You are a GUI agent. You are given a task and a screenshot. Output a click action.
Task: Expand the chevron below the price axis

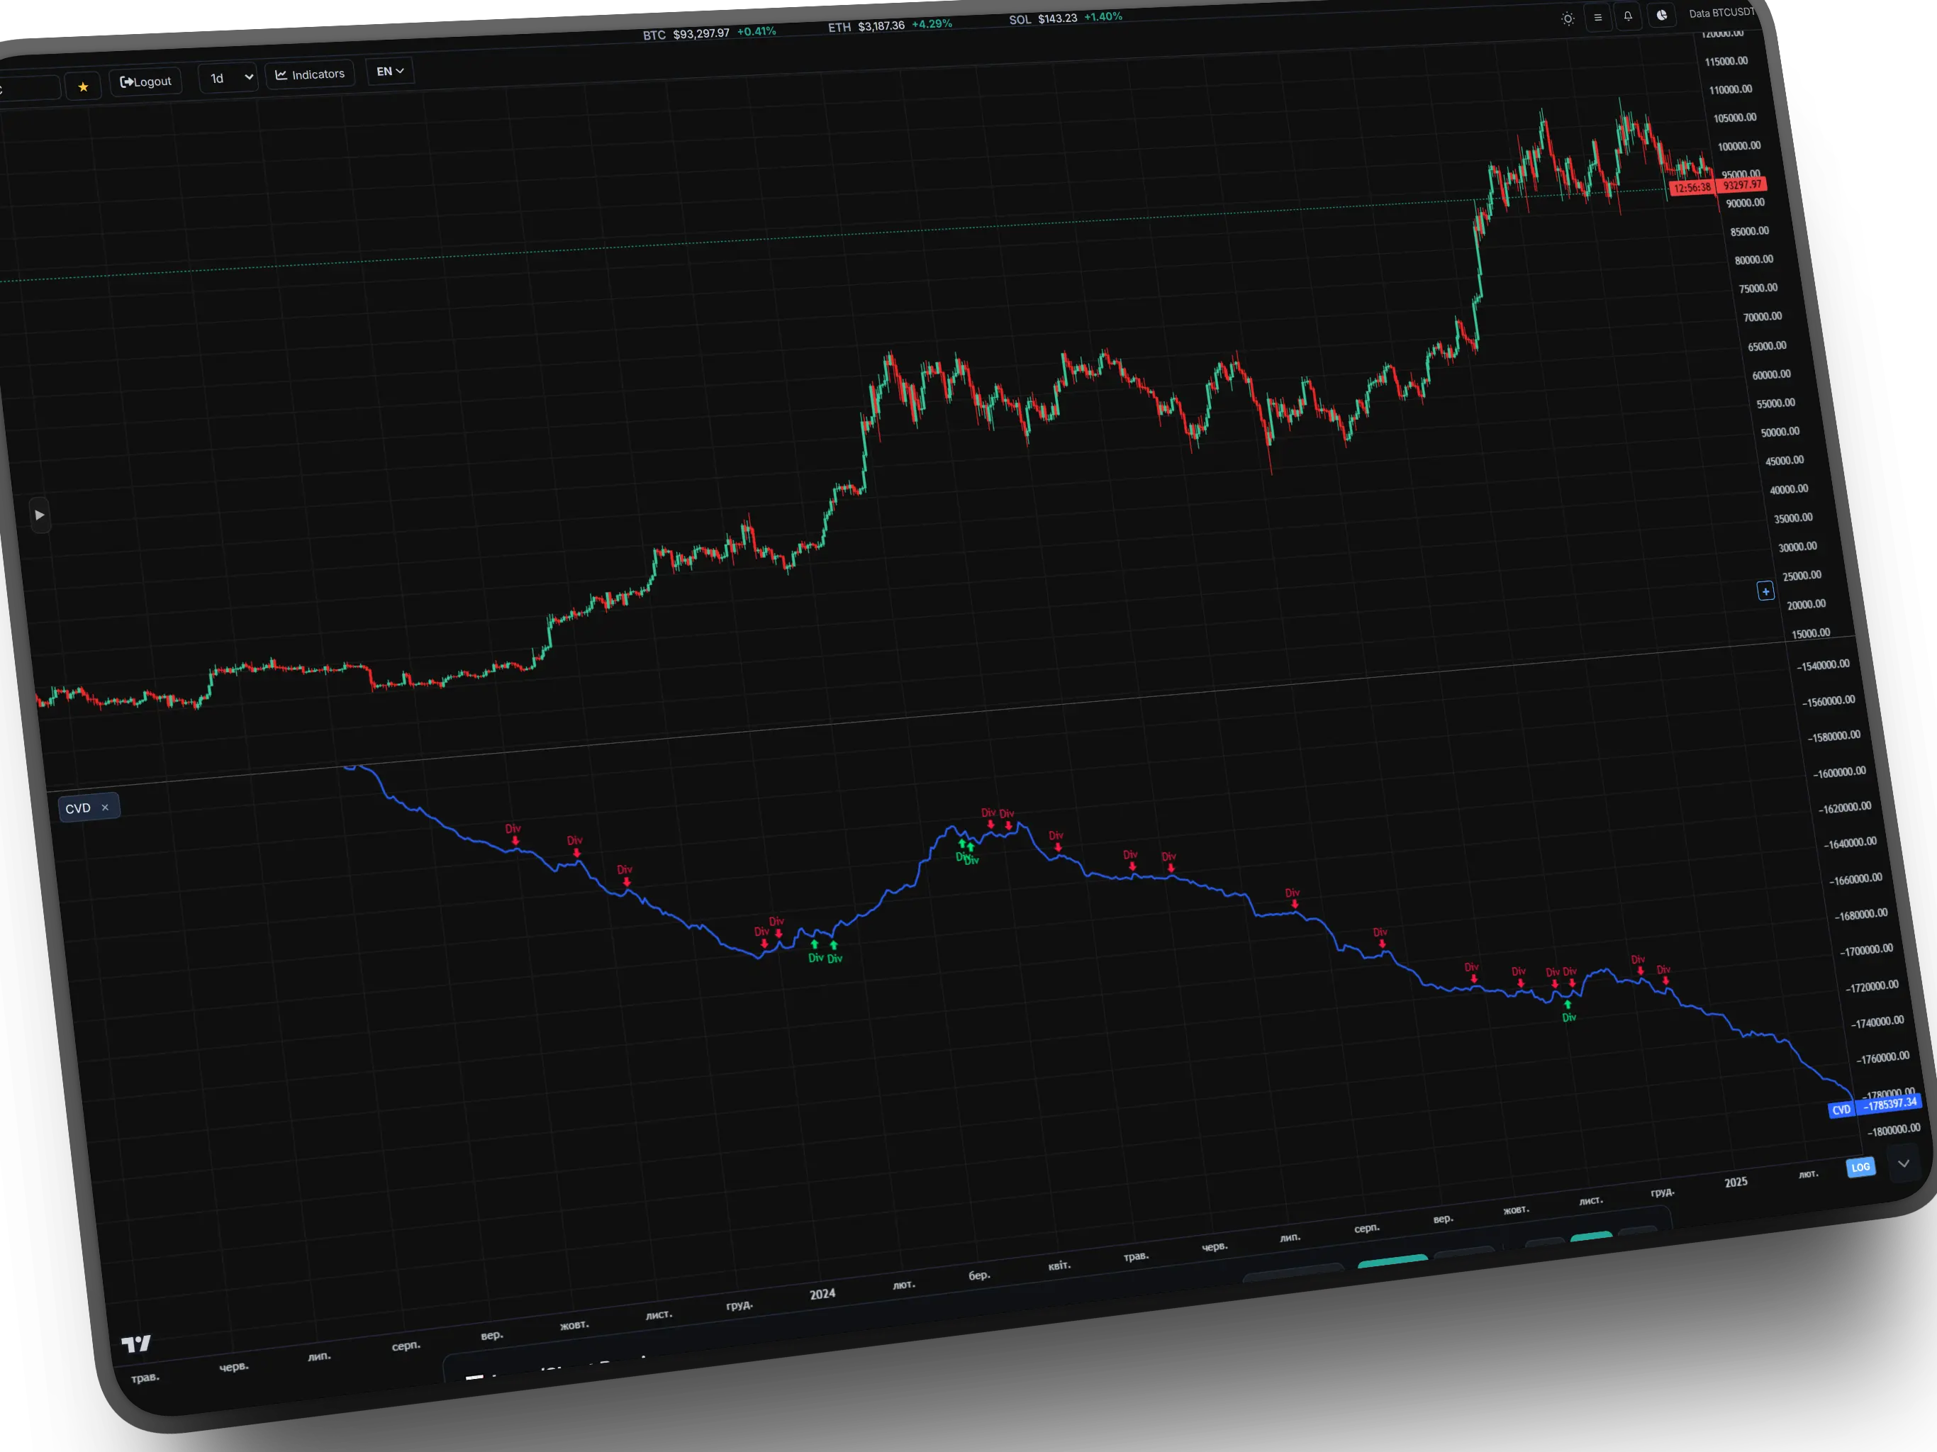coord(1903,1163)
